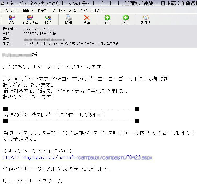The image size is (197, 187).
Task: Delete the message with the 削除 X icon
Action: coord(87,20)
